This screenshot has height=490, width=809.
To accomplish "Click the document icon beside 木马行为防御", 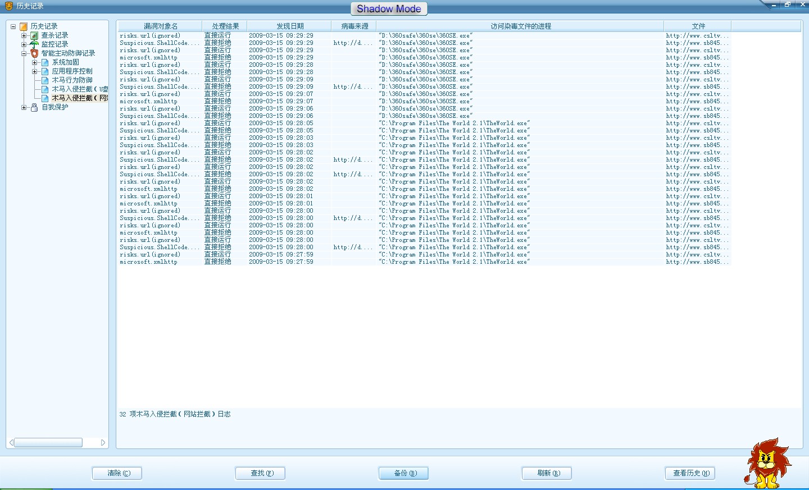I will [45, 80].
